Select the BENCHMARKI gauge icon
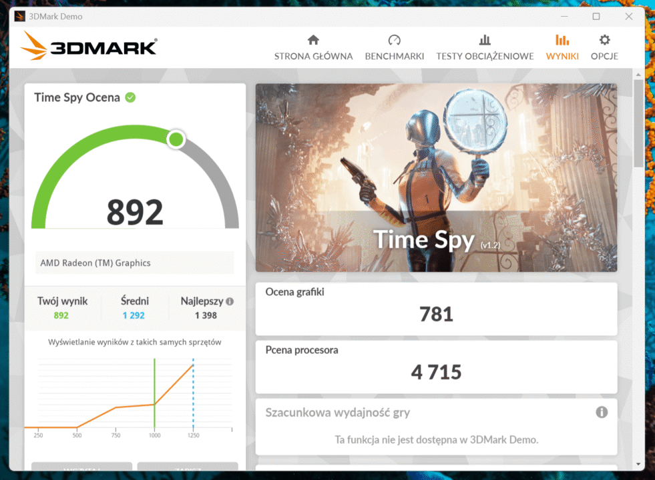Image resolution: width=655 pixels, height=480 pixels. pyautogui.click(x=394, y=39)
